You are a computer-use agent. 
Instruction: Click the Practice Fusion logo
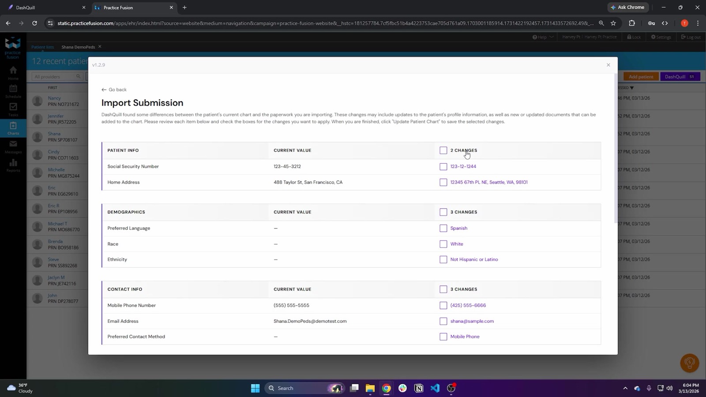click(13, 48)
